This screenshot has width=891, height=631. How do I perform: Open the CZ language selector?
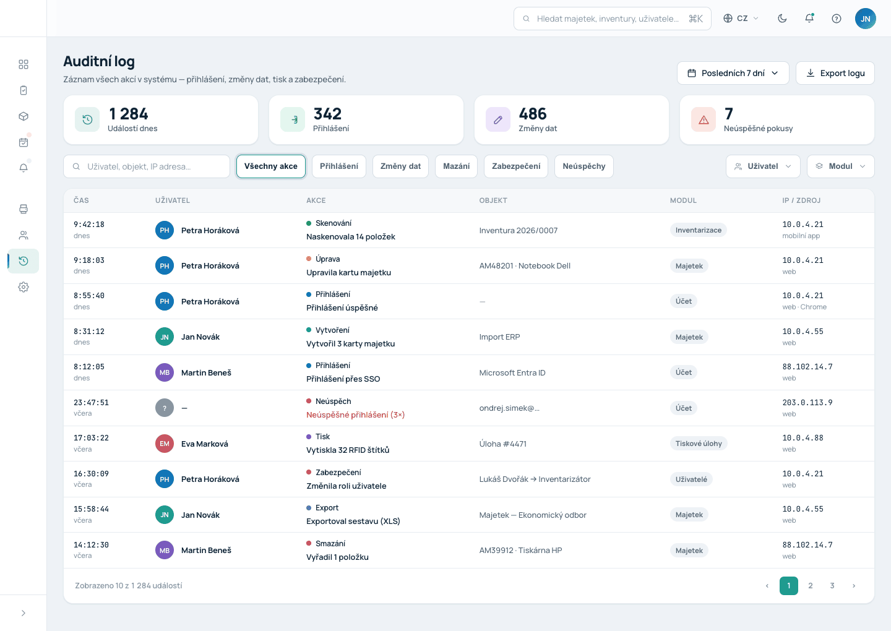[741, 19]
